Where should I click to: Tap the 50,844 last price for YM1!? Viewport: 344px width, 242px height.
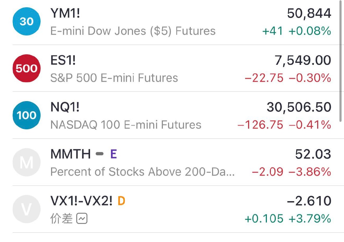click(x=309, y=14)
